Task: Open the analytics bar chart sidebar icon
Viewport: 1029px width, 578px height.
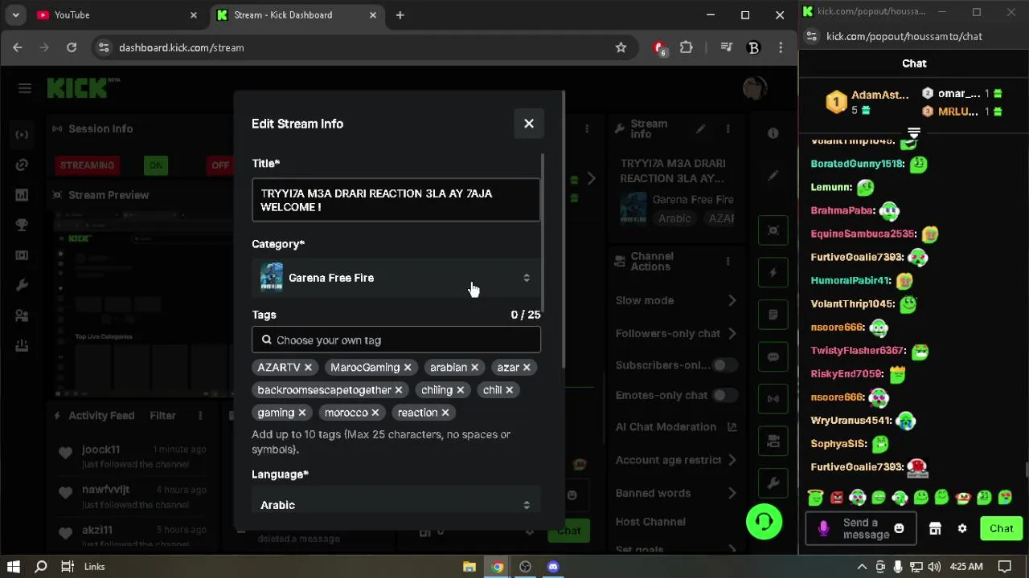Action: [22, 195]
